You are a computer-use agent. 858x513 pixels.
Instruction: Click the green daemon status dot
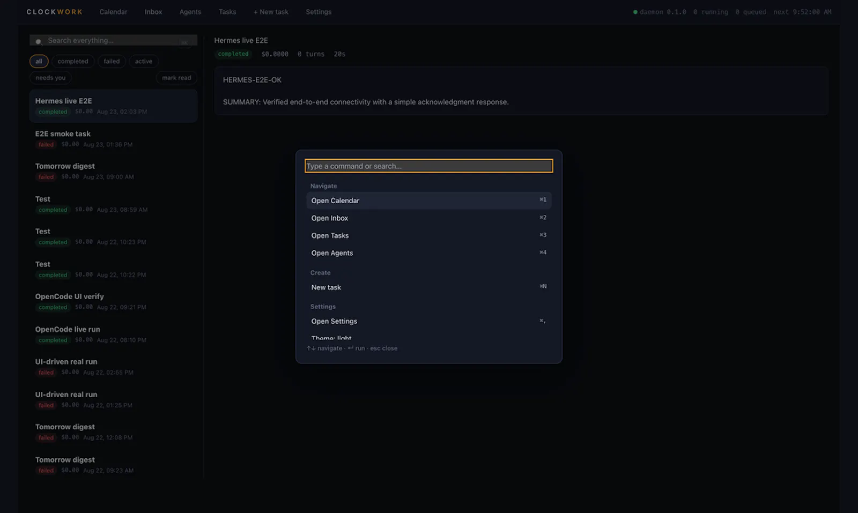[x=635, y=12]
